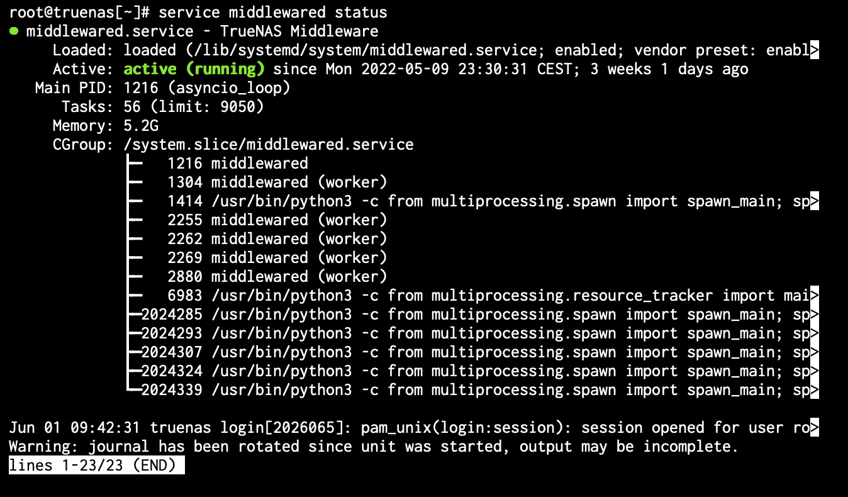Click the 'lines 1-23/23 (END)' pager status
Viewport: 848px width, 497px height.
pyautogui.click(x=96, y=466)
